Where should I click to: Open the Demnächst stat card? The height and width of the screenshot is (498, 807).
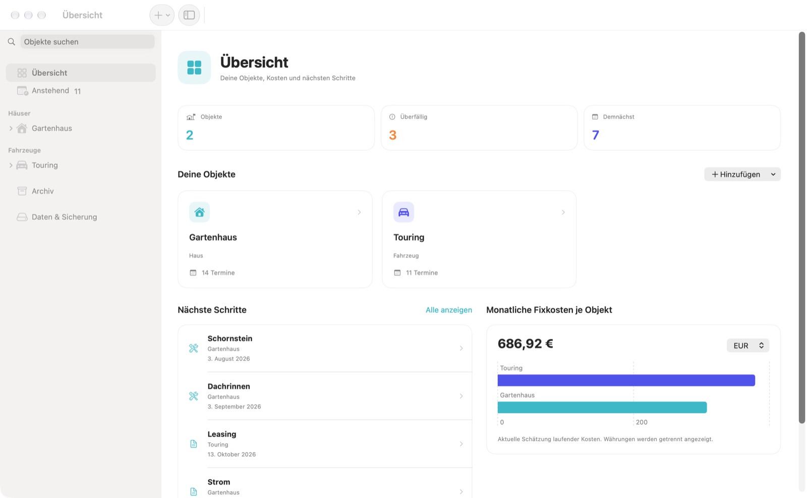pos(682,128)
